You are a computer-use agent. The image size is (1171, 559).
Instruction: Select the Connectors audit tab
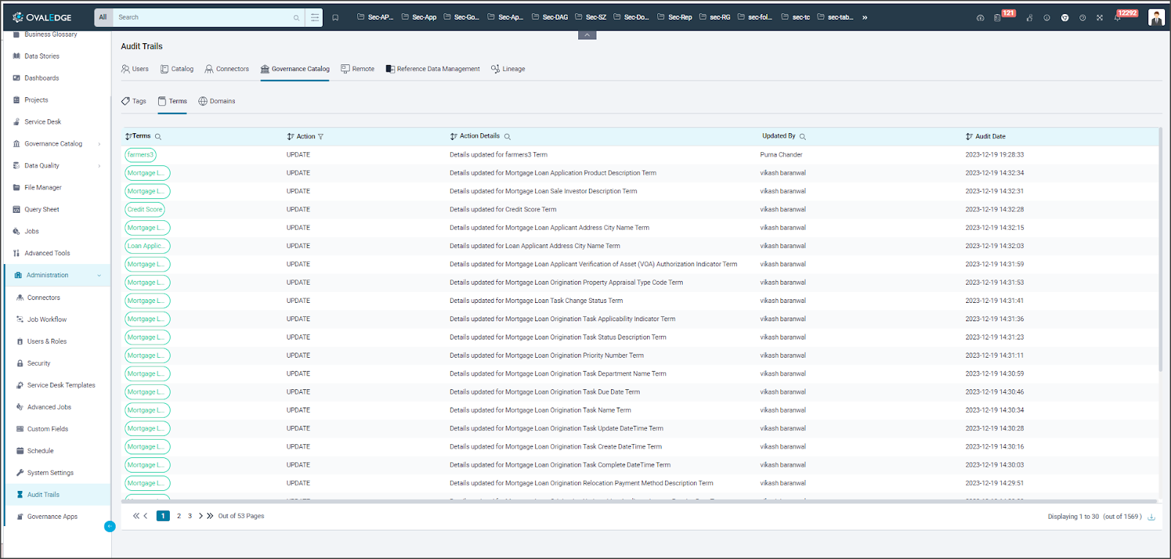point(227,70)
